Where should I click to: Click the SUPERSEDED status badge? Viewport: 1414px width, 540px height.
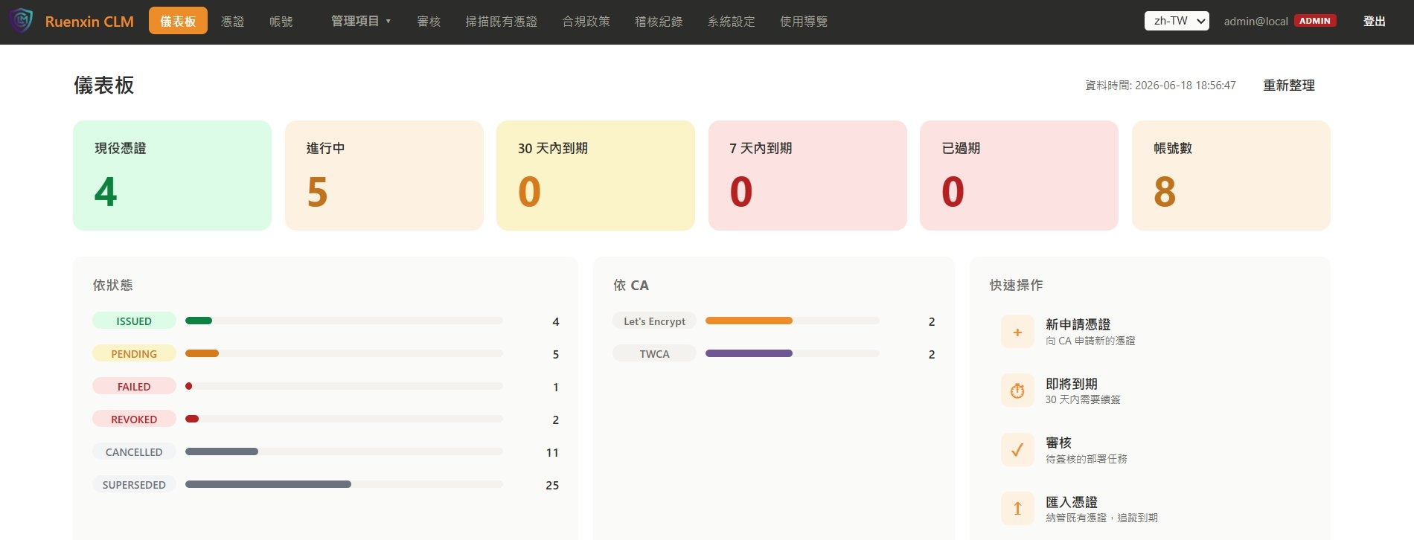[134, 484]
